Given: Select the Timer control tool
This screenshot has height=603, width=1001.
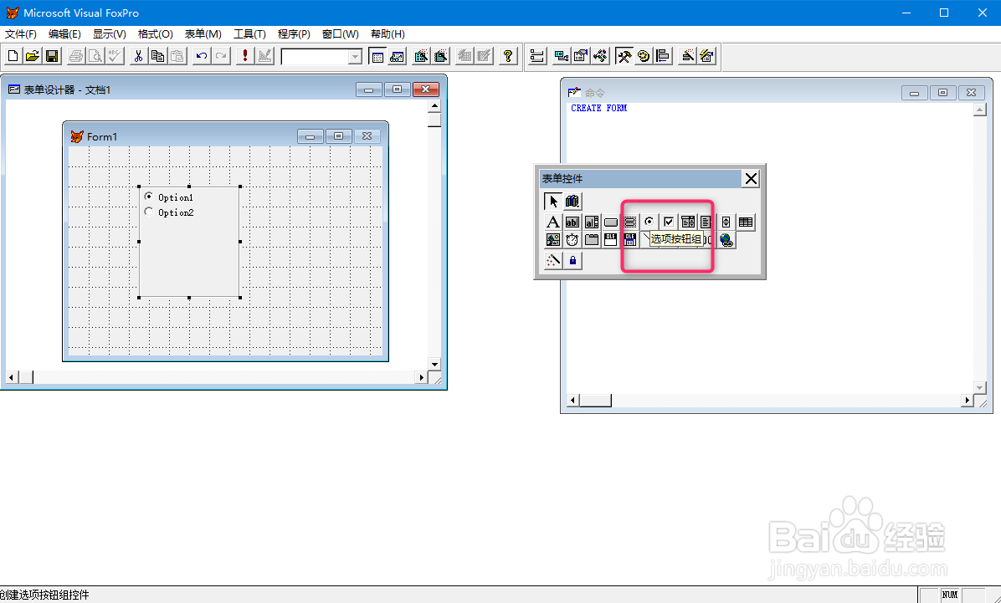Looking at the screenshot, I should [572, 240].
